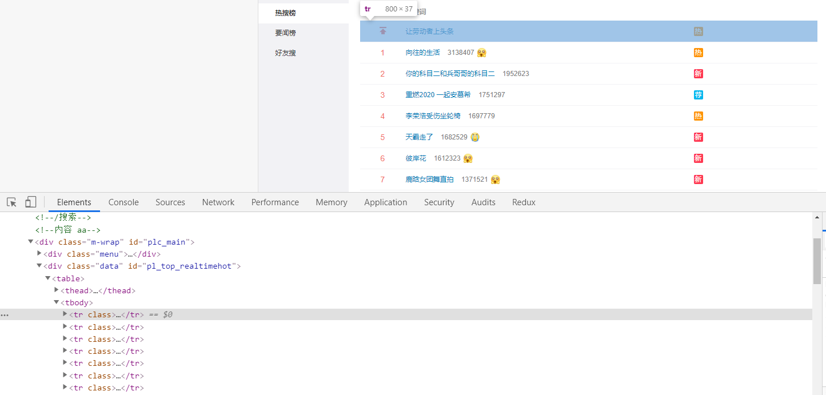Open the 彼岸花 link

coord(416,158)
